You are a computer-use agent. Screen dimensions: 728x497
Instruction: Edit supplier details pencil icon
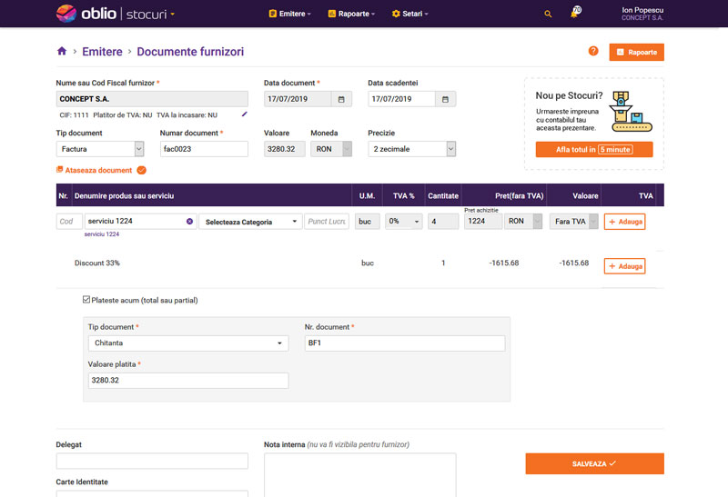coord(244,114)
